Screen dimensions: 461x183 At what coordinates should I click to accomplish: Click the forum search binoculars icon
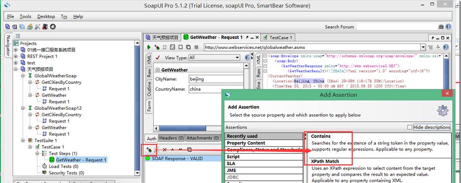[441, 27]
